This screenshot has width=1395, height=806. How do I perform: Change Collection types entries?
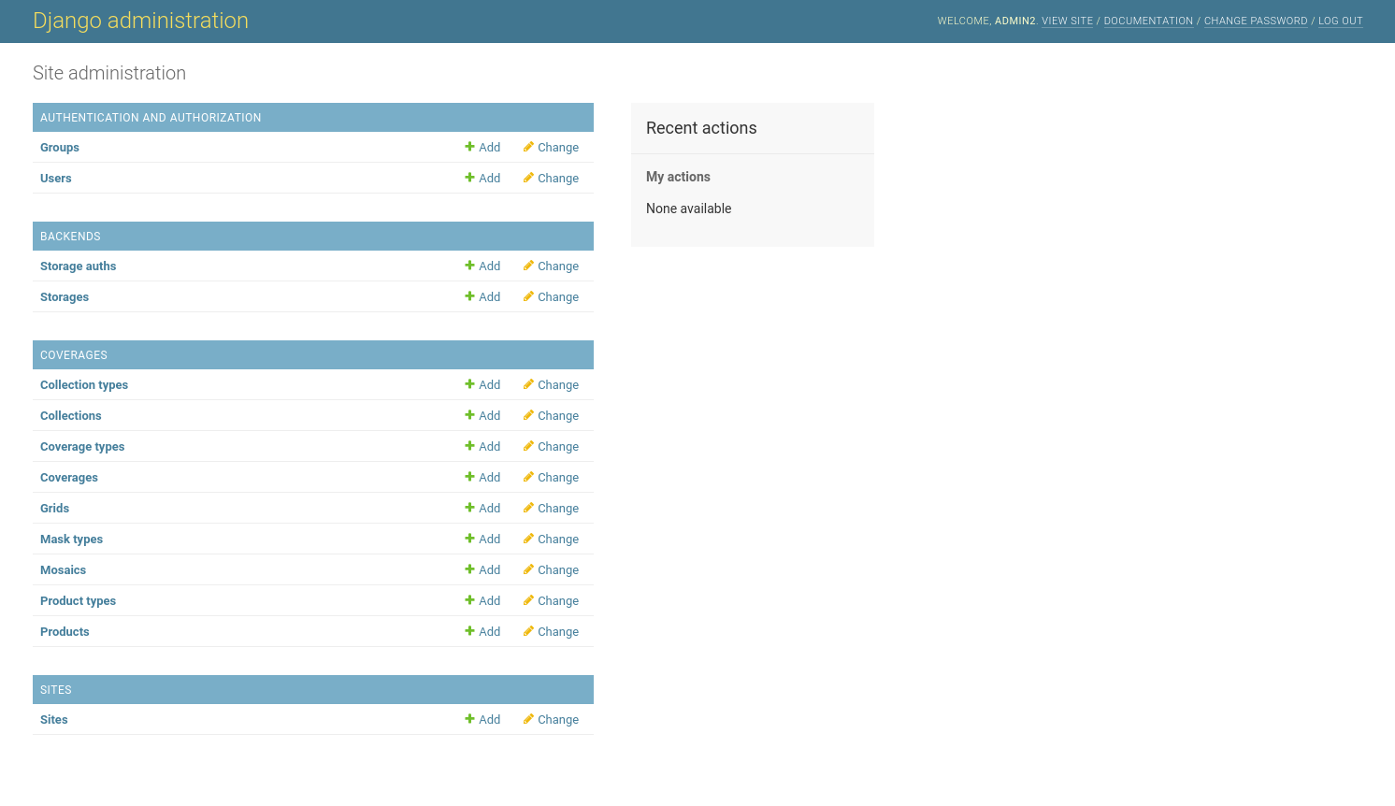tap(551, 385)
